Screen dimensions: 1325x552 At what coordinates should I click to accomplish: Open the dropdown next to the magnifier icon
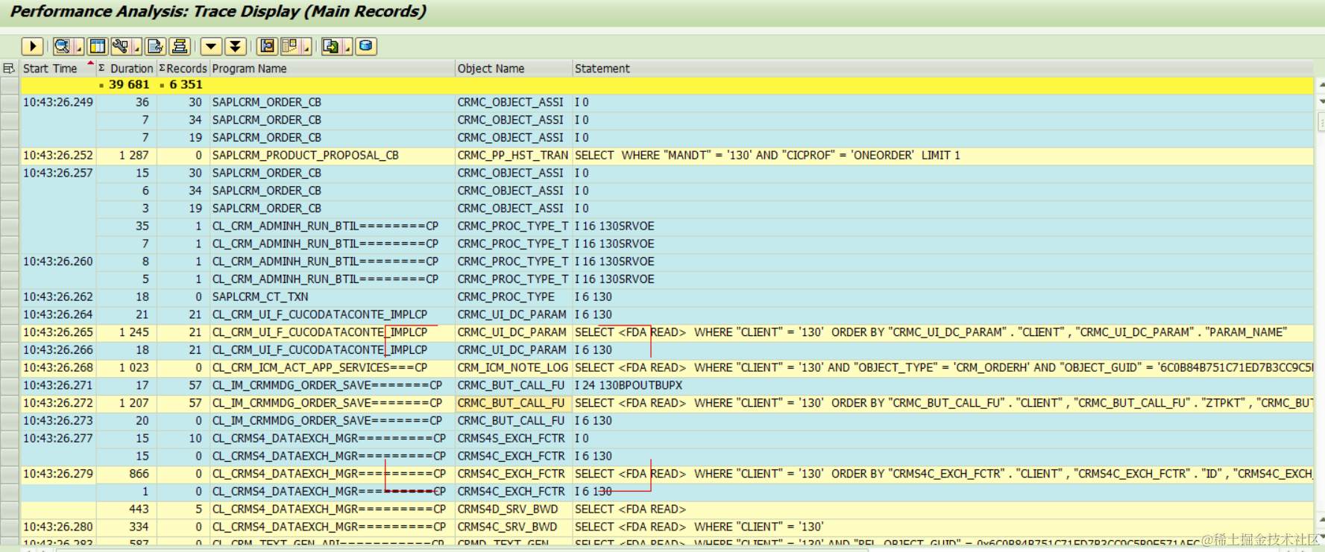pos(79,47)
